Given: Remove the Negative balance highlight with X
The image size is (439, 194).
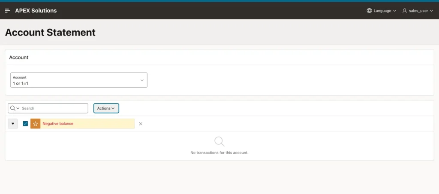Looking at the screenshot, I should (141, 124).
